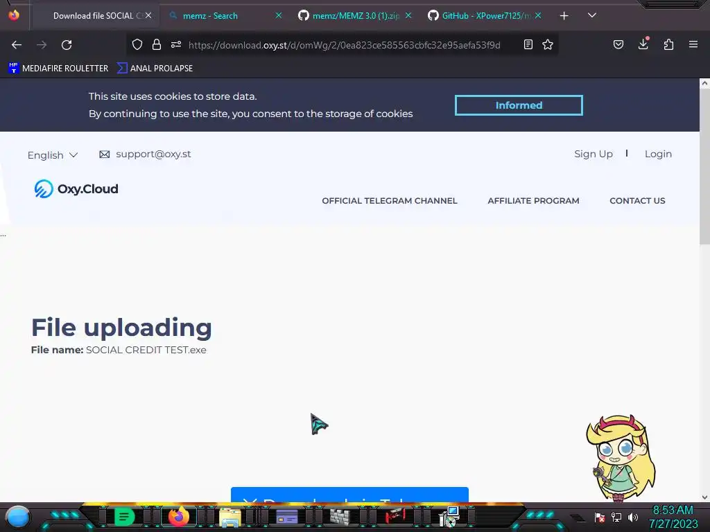Close the GitHub XPower7125 tab

pyautogui.click(x=538, y=15)
